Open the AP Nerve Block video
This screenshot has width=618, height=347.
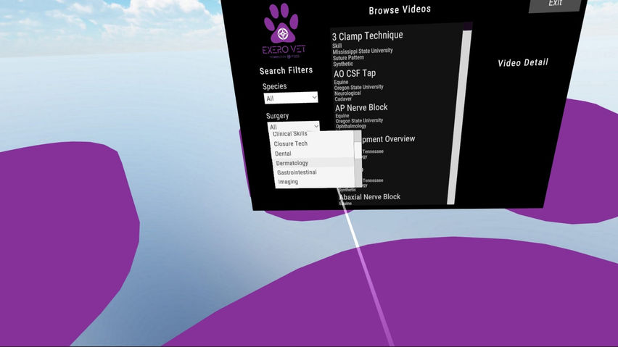click(x=361, y=107)
